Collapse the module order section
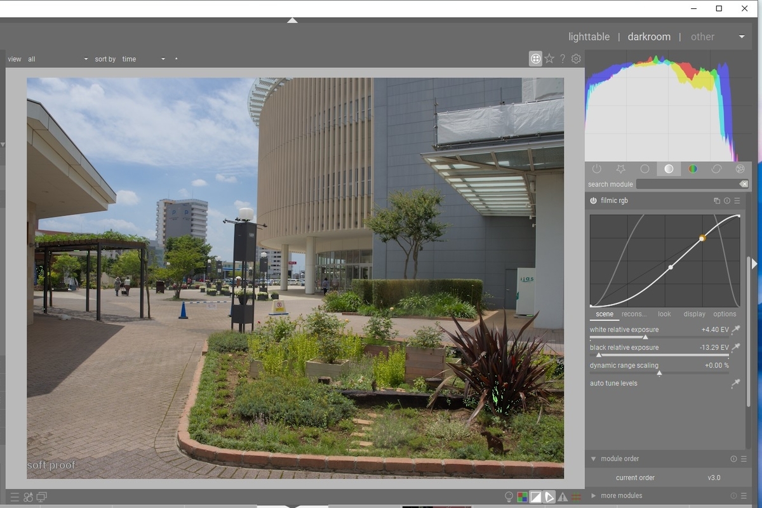 coord(594,459)
